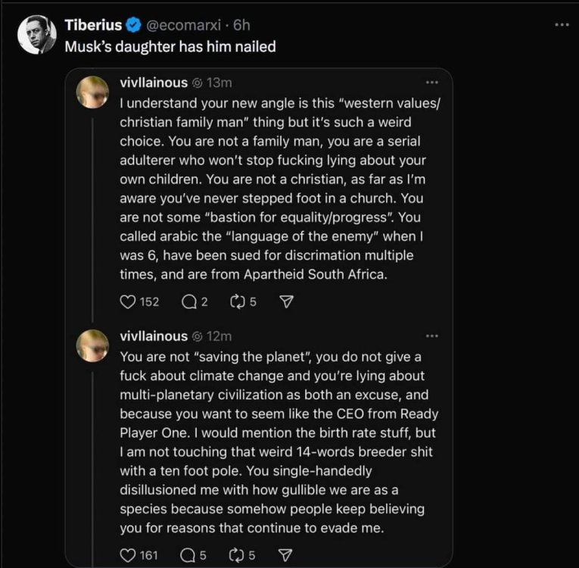Open the more menu on first vivllainous post

point(432,83)
